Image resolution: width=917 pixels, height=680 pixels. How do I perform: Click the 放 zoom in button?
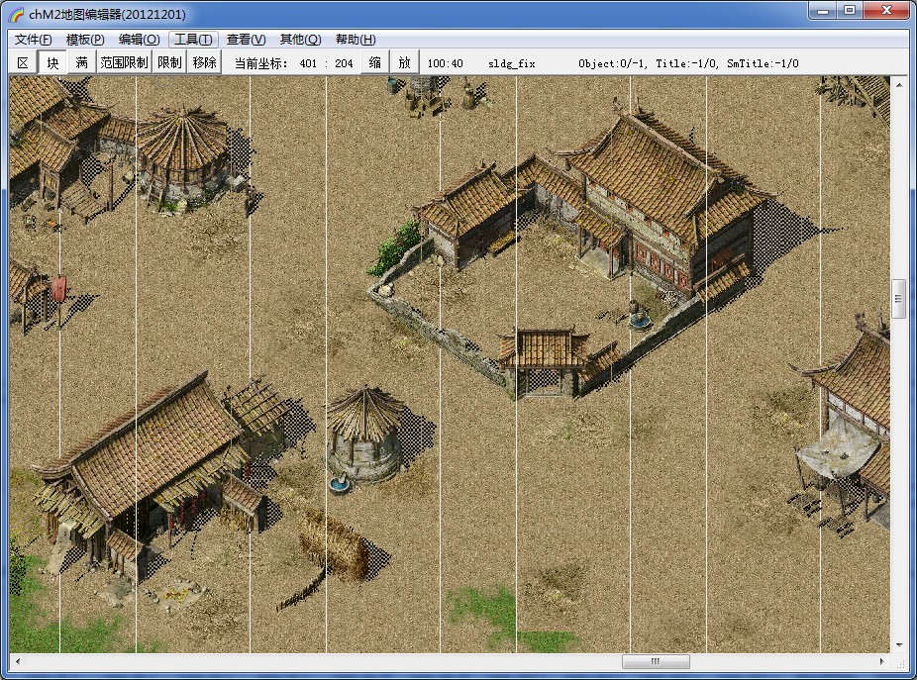404,62
